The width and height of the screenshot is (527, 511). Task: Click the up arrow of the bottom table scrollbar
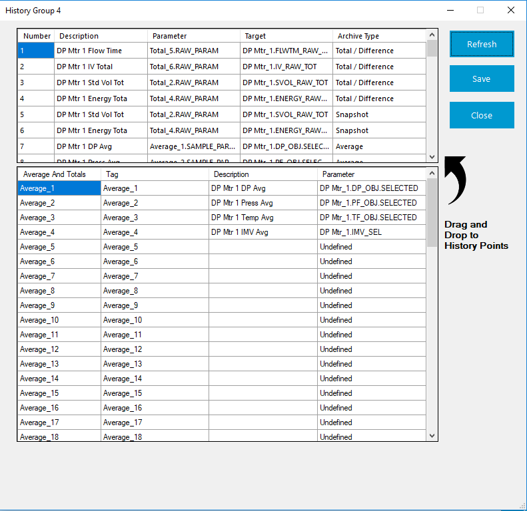(x=432, y=173)
